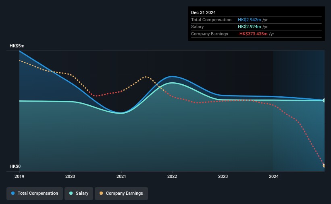This screenshot has width=331, height=204.
Task: Click the HK$5m y-axis label
Action: coord(17,46)
